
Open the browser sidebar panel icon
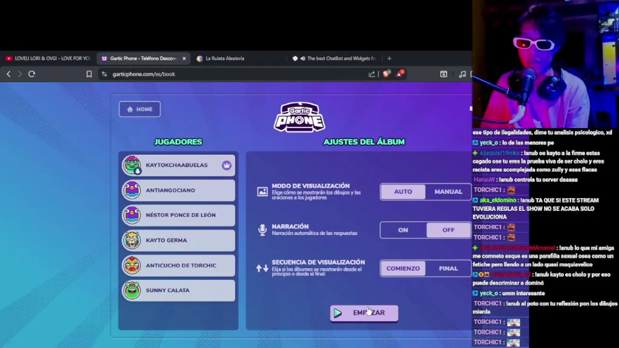(x=443, y=74)
